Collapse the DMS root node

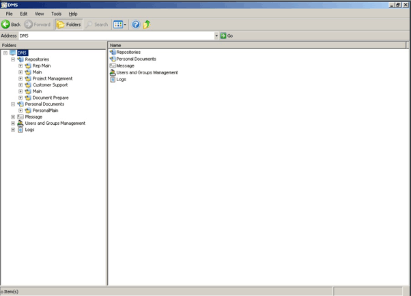(x=5, y=53)
